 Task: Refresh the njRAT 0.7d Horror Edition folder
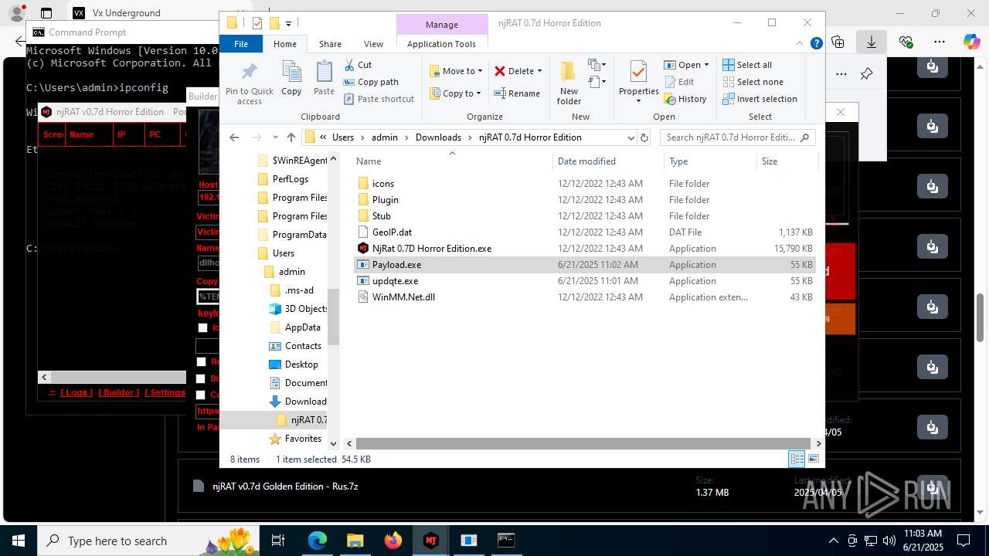point(645,137)
